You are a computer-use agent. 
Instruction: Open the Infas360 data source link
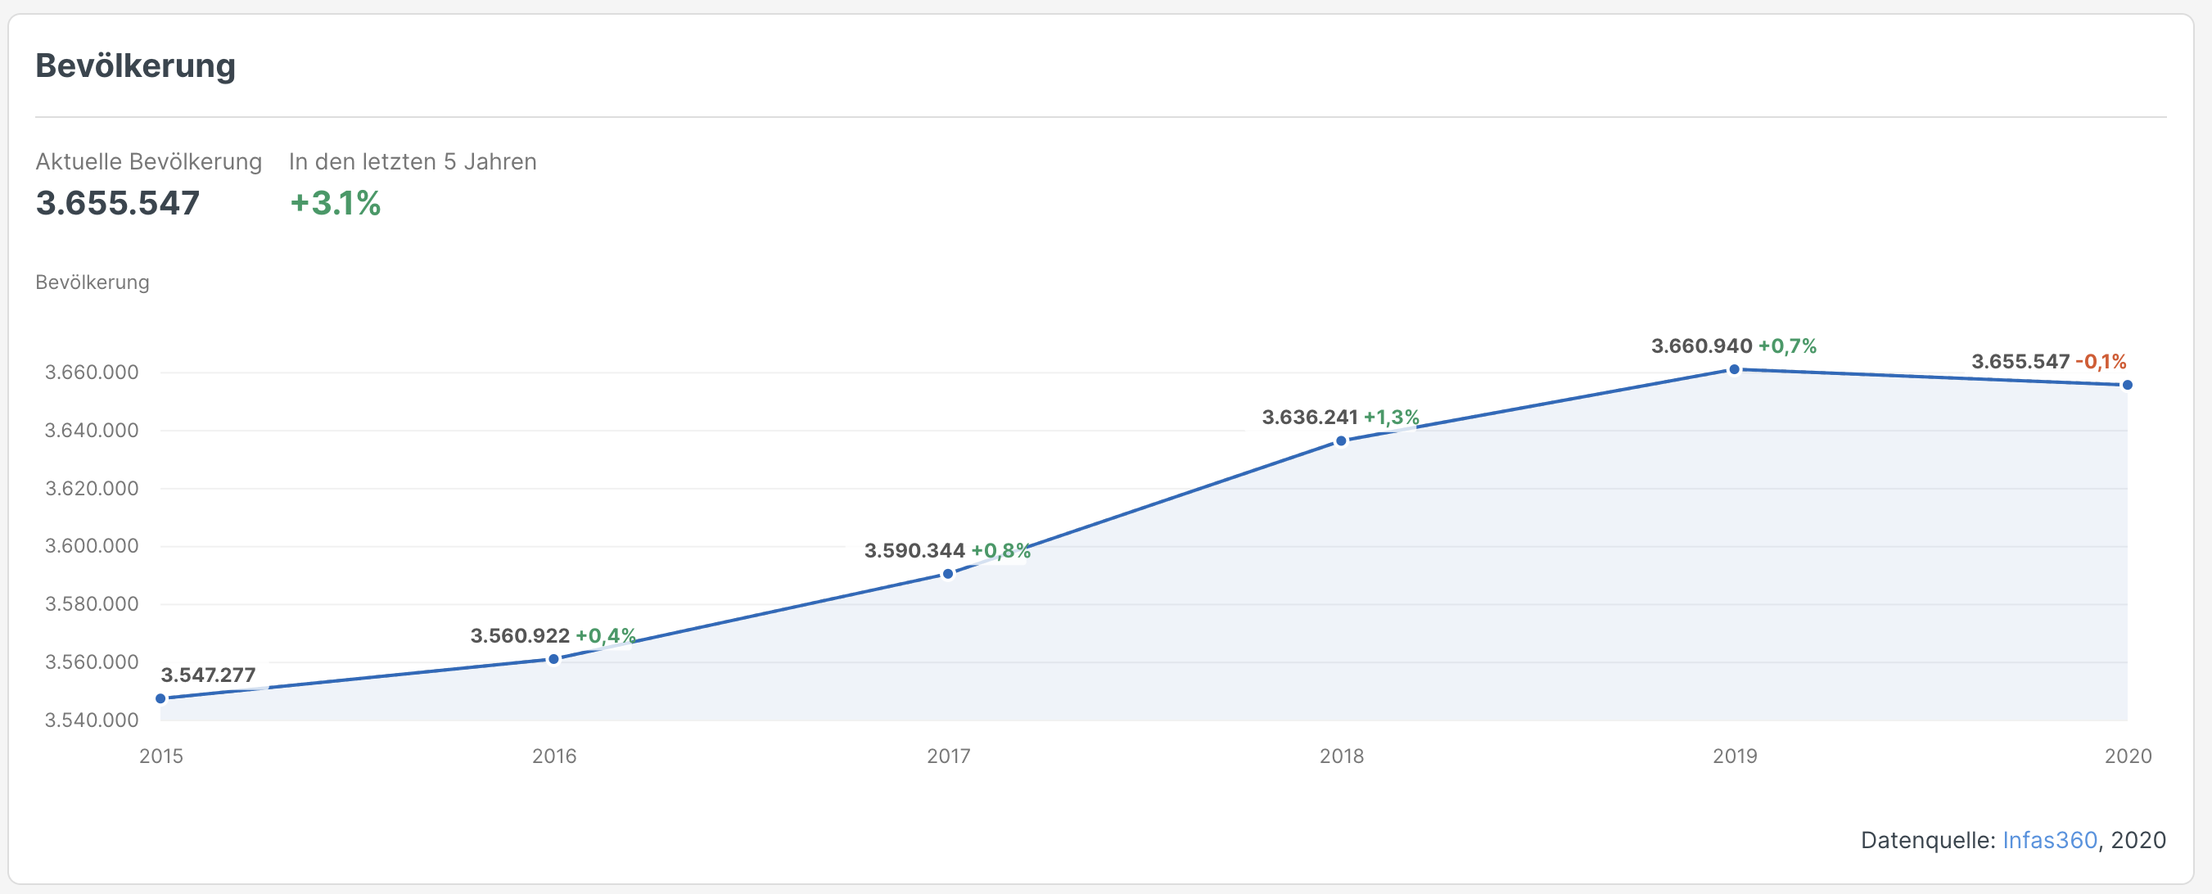click(x=2049, y=839)
